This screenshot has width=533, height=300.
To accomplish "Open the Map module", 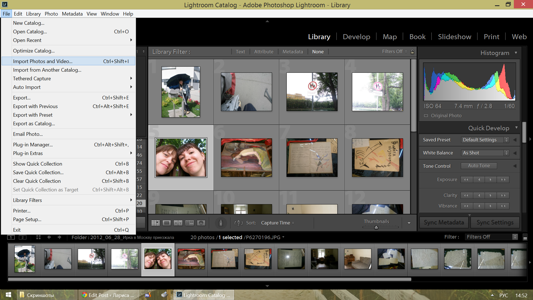I will tap(390, 37).
